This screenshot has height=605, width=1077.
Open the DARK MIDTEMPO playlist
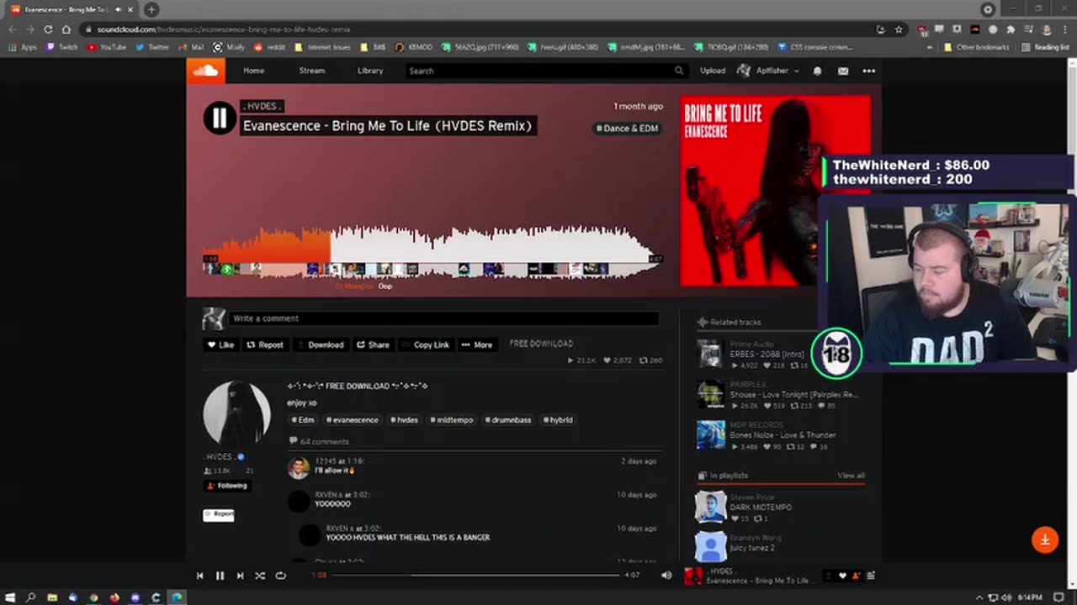pos(761,507)
